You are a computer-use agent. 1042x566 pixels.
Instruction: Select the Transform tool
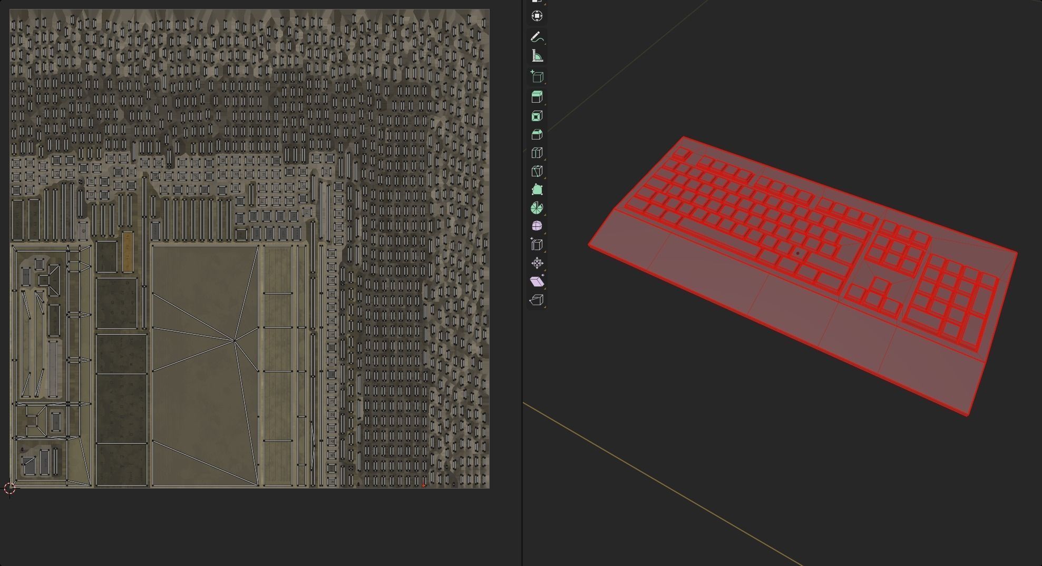(537, 16)
